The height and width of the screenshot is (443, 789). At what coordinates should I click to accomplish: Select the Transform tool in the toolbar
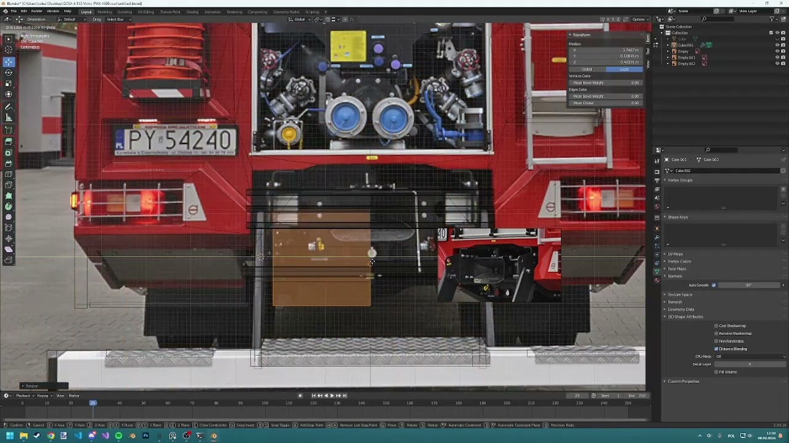9,95
